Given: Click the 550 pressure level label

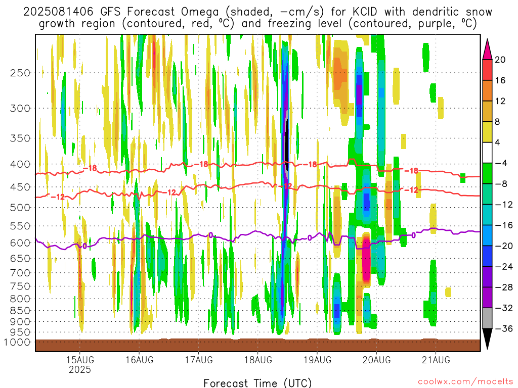Looking at the screenshot, I should point(20,226).
